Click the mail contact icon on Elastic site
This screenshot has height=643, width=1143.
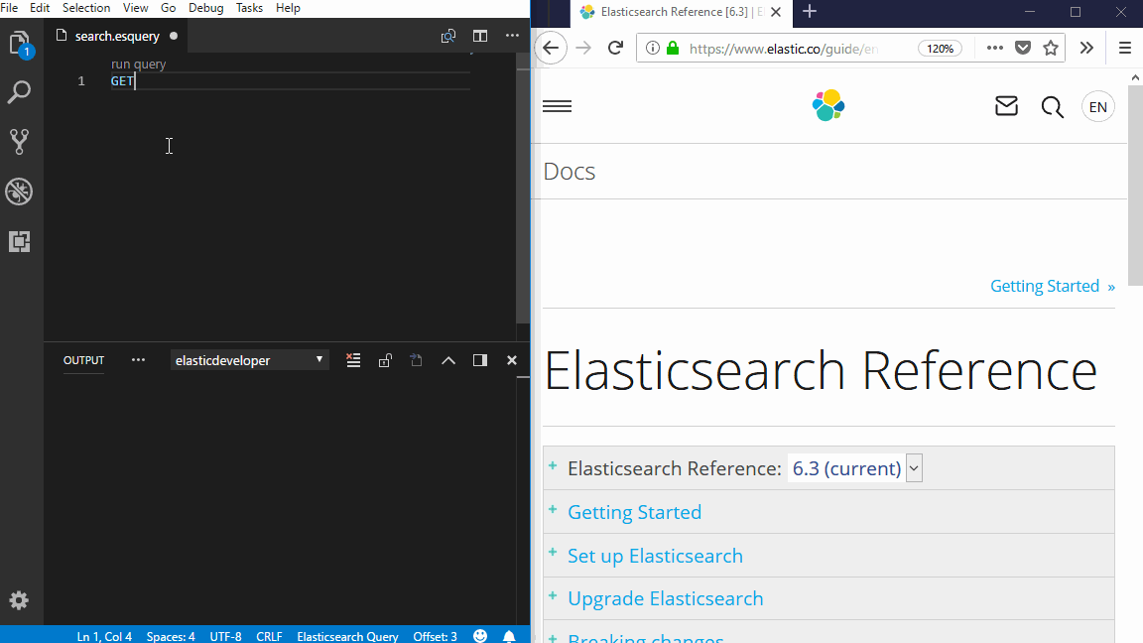tap(1006, 106)
